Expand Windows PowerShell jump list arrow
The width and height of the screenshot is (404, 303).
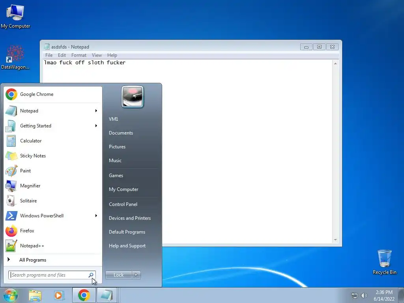96,216
